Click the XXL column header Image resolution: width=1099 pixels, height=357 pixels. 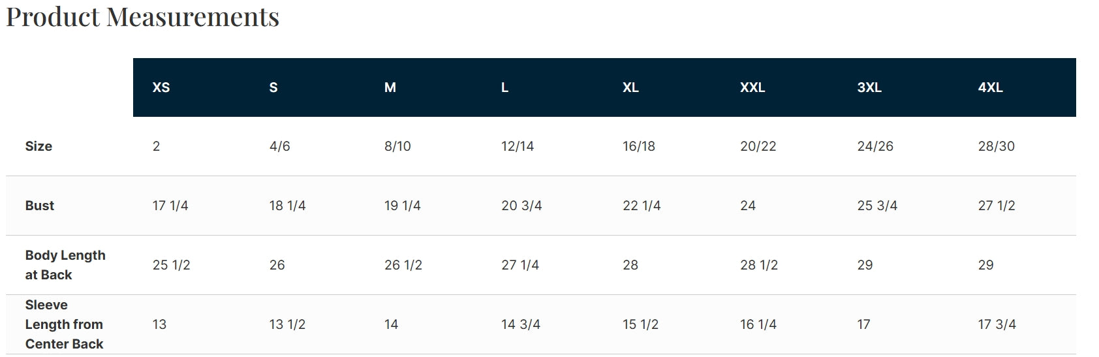click(x=752, y=87)
